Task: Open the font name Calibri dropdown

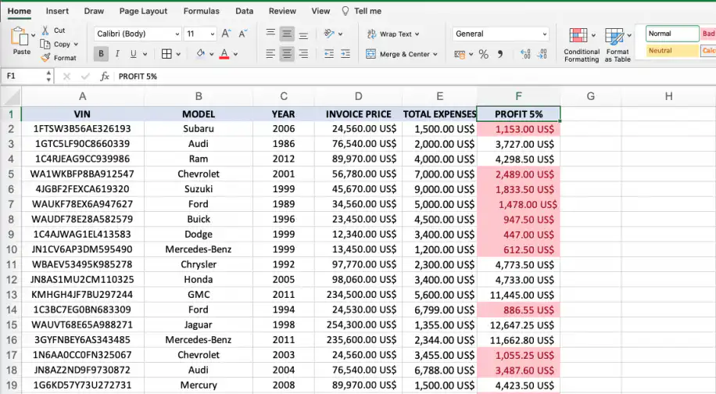Action: [x=177, y=34]
